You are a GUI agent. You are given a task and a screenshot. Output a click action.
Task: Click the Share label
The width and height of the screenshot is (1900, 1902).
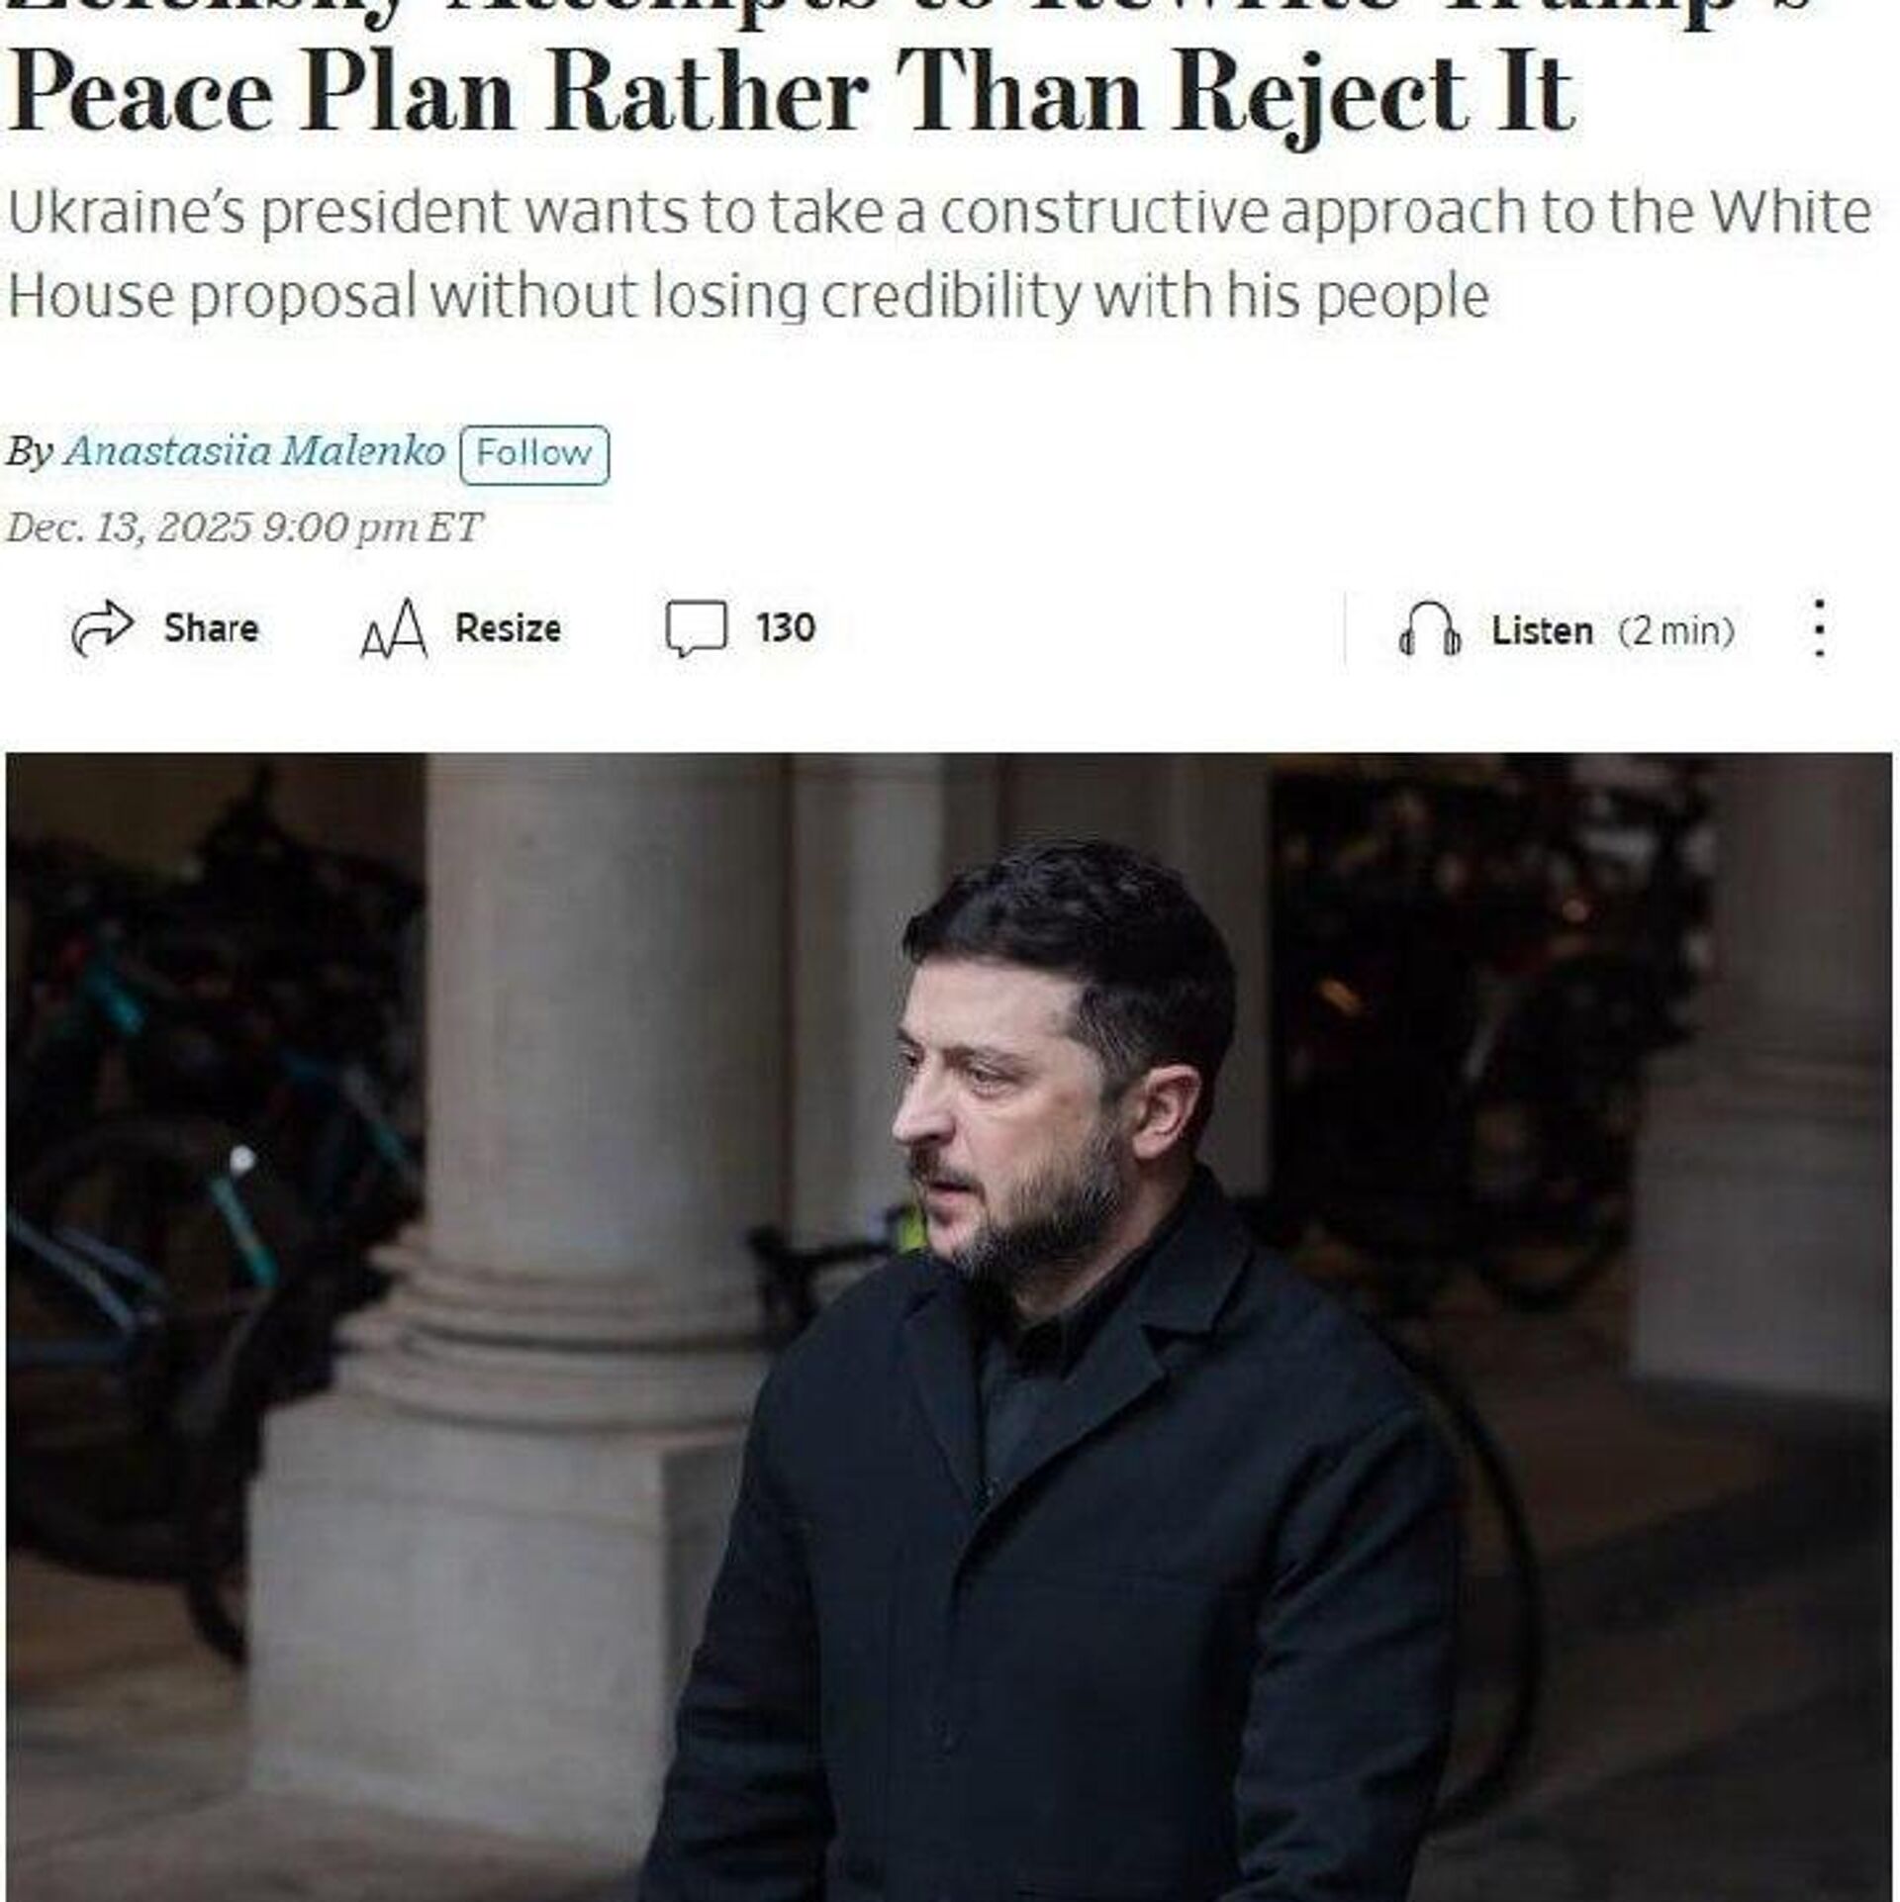point(211,628)
